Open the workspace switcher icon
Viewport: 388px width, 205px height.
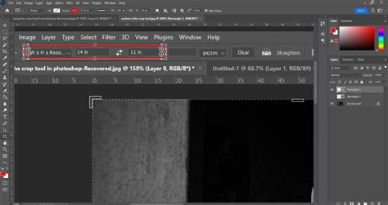point(380,11)
